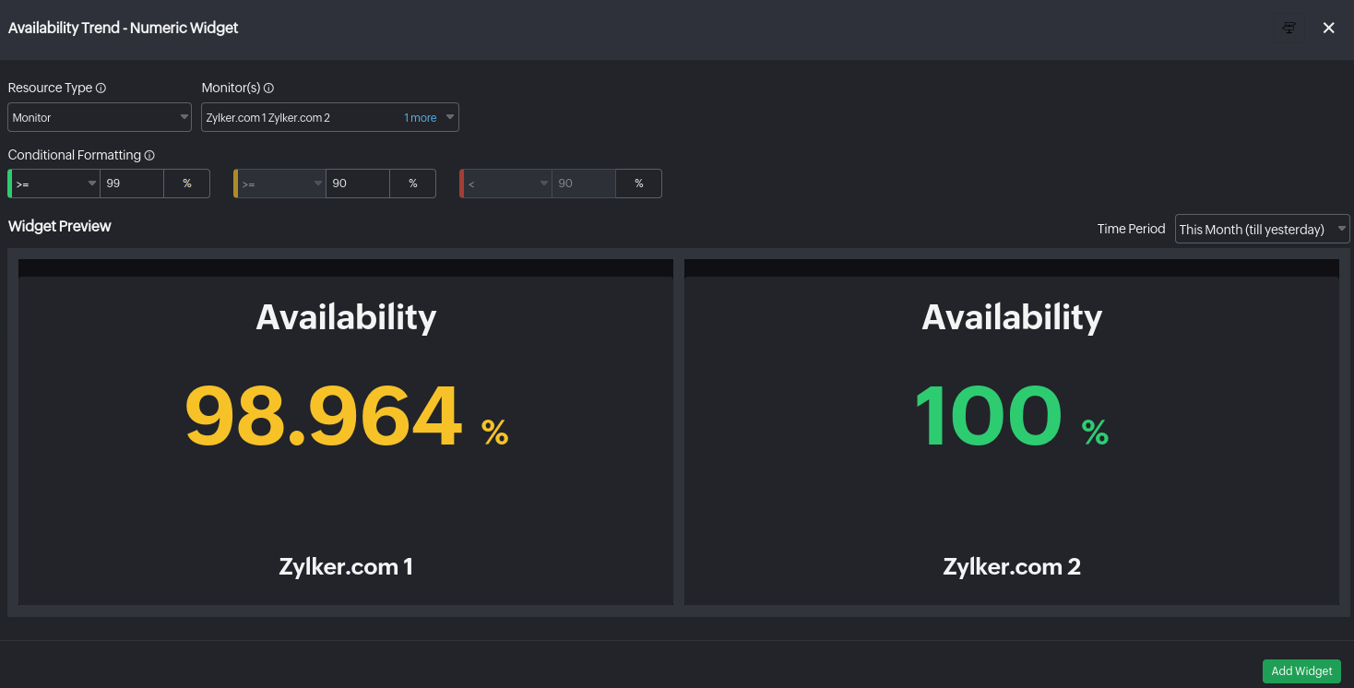The width and height of the screenshot is (1354, 688).
Task: Open the Resource Type dropdown
Action: pyautogui.click(x=99, y=117)
